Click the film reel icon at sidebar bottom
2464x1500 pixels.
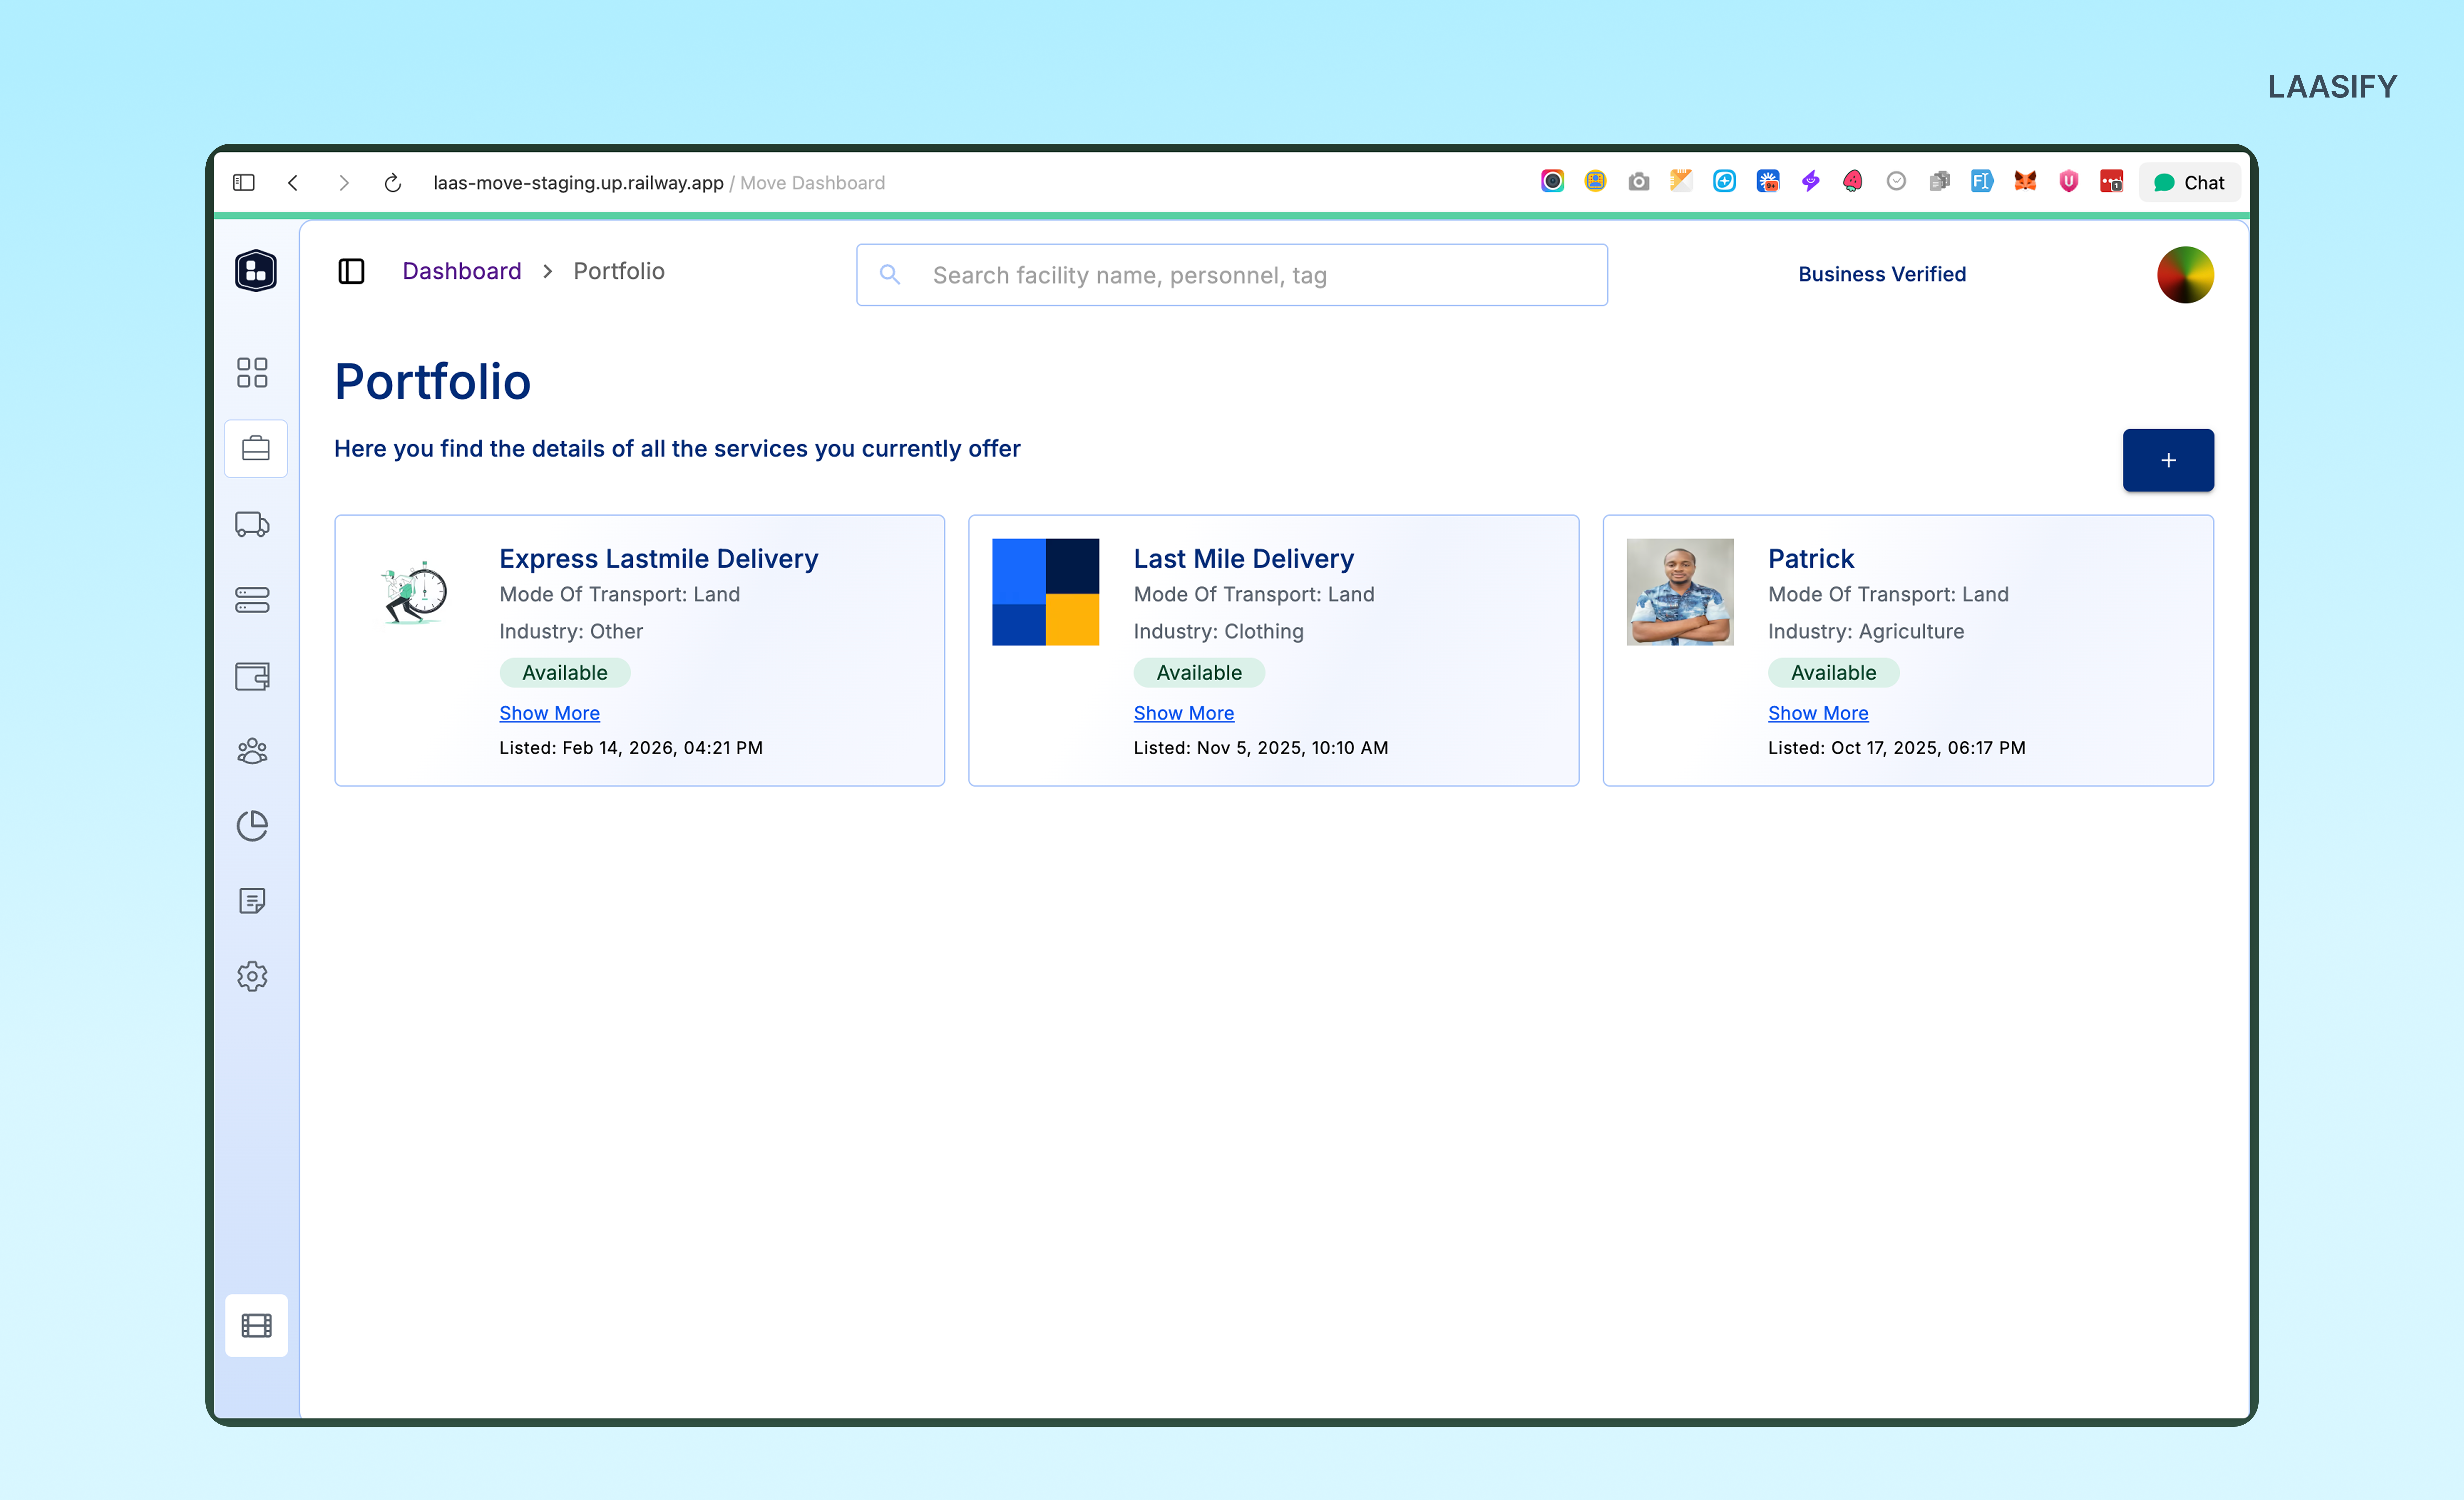click(256, 1325)
